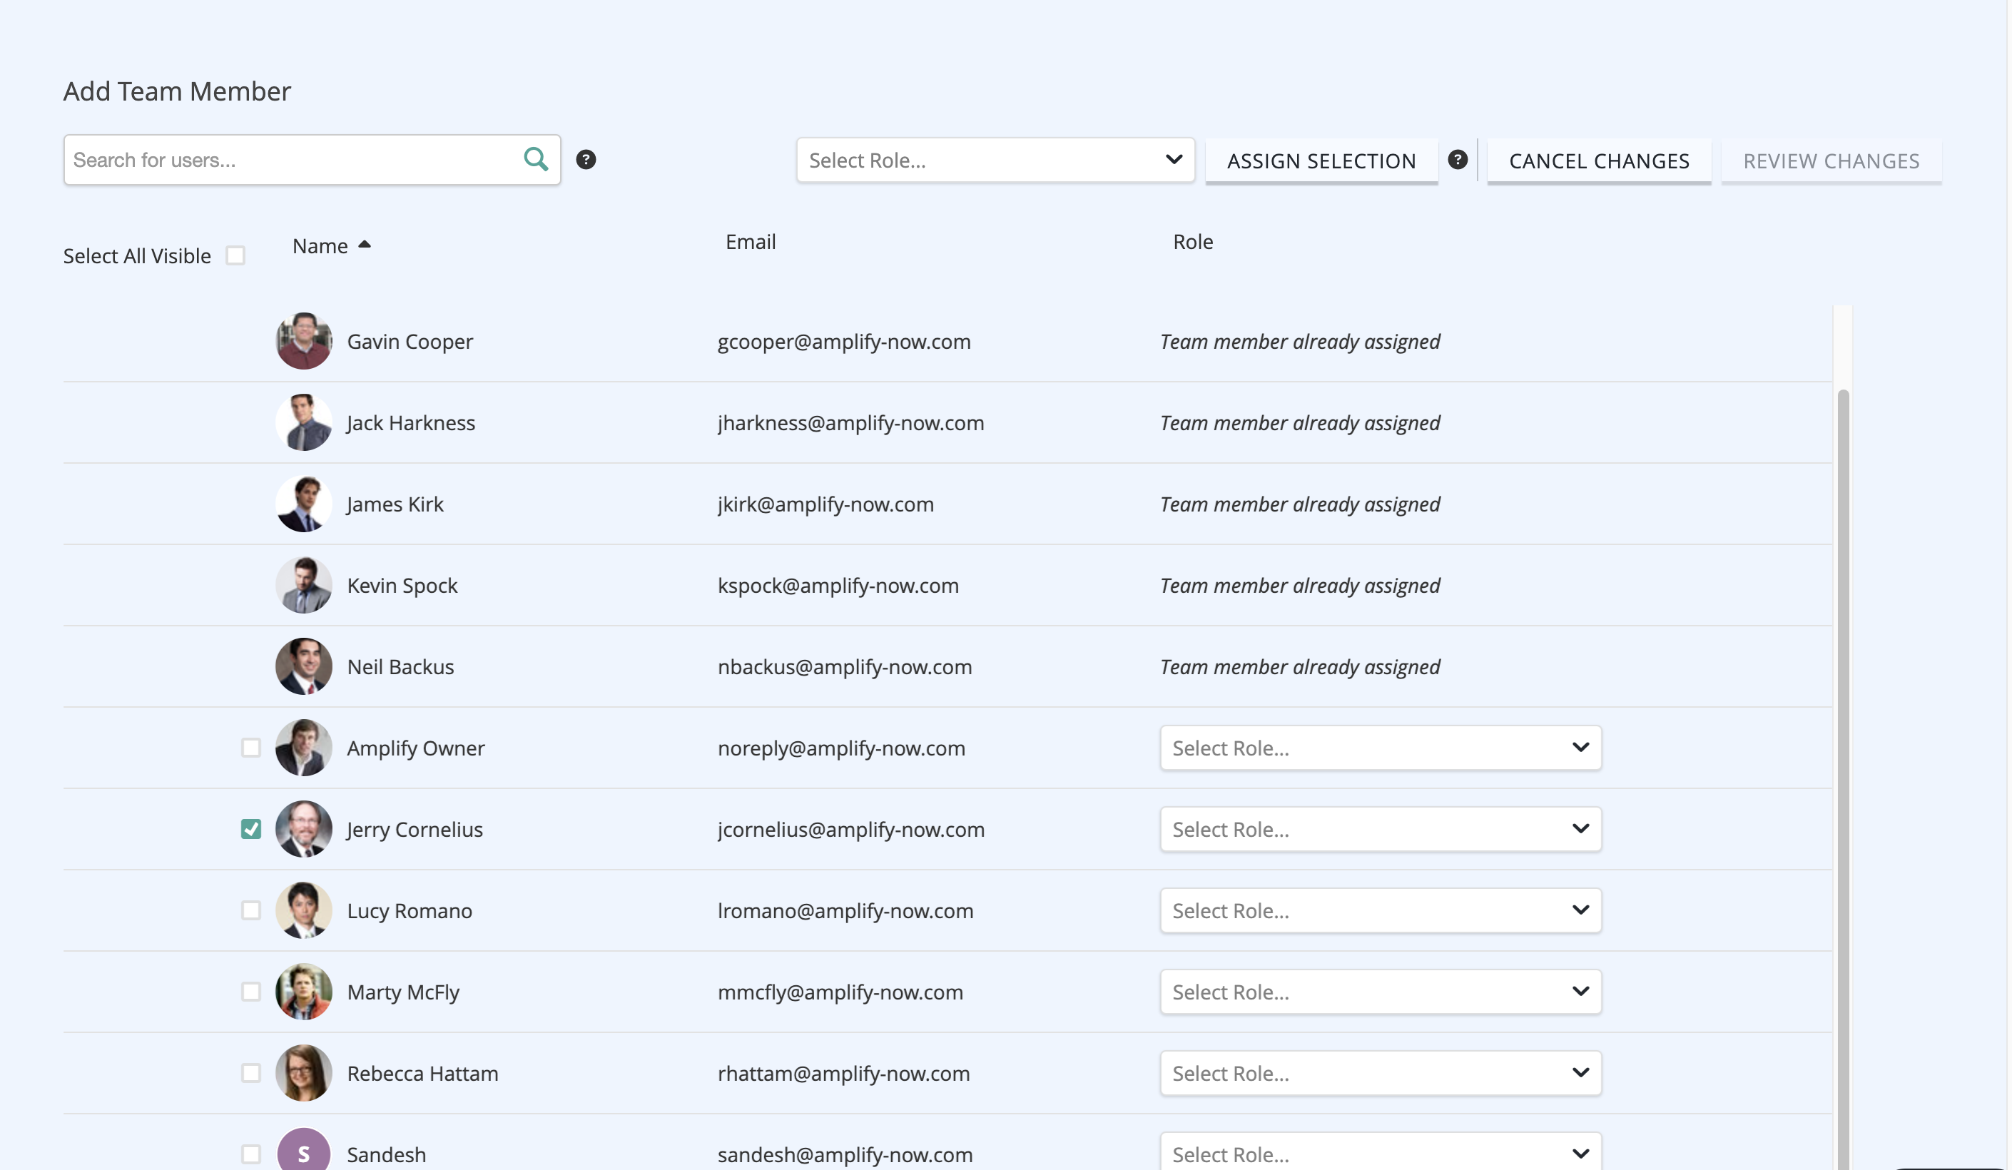This screenshot has height=1170, width=2012.
Task: Uncheck Jerry Cornelius's checkbox
Action: [x=250, y=829]
